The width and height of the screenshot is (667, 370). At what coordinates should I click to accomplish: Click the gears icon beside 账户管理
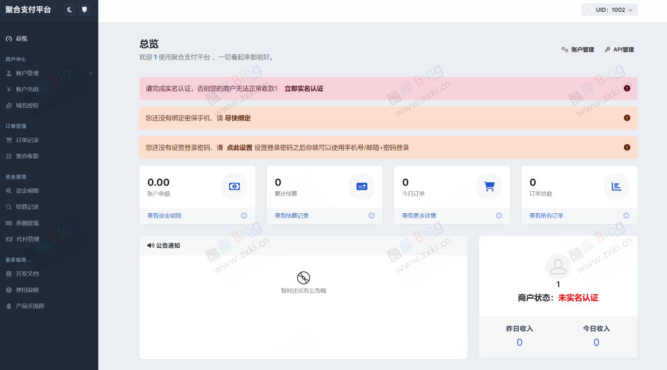[565, 49]
